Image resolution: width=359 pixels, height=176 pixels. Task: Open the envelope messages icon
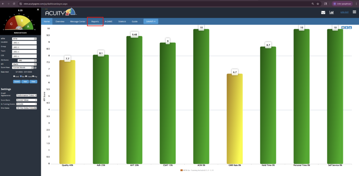323,12
